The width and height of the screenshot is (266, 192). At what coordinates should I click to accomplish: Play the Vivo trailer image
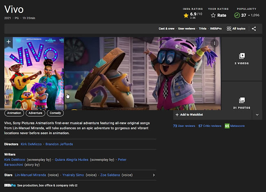click(x=143, y=74)
